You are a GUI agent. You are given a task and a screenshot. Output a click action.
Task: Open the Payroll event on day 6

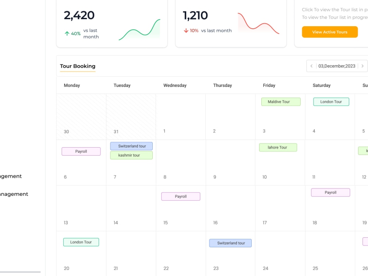(x=81, y=151)
